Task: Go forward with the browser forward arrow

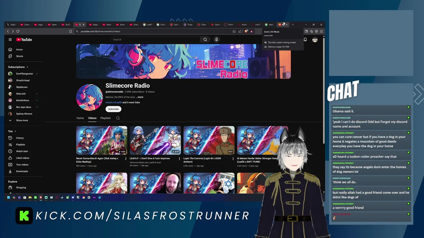Action: coord(13,31)
